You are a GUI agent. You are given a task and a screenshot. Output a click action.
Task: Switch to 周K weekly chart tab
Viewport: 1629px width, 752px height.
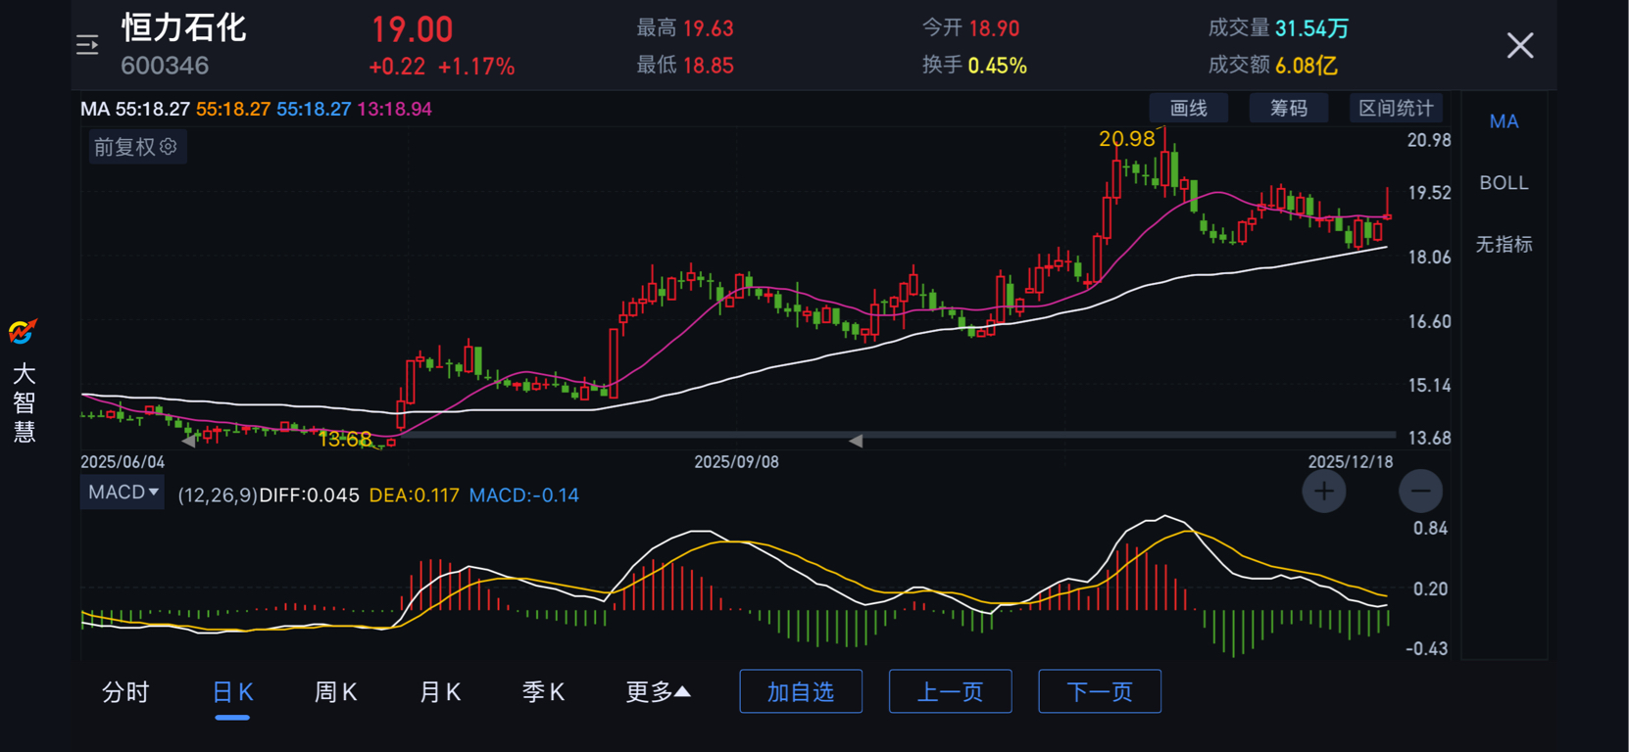[335, 692]
